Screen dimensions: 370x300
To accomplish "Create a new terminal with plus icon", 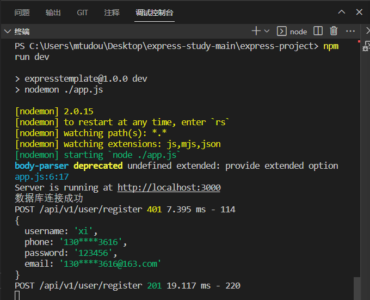I will coord(256,31).
